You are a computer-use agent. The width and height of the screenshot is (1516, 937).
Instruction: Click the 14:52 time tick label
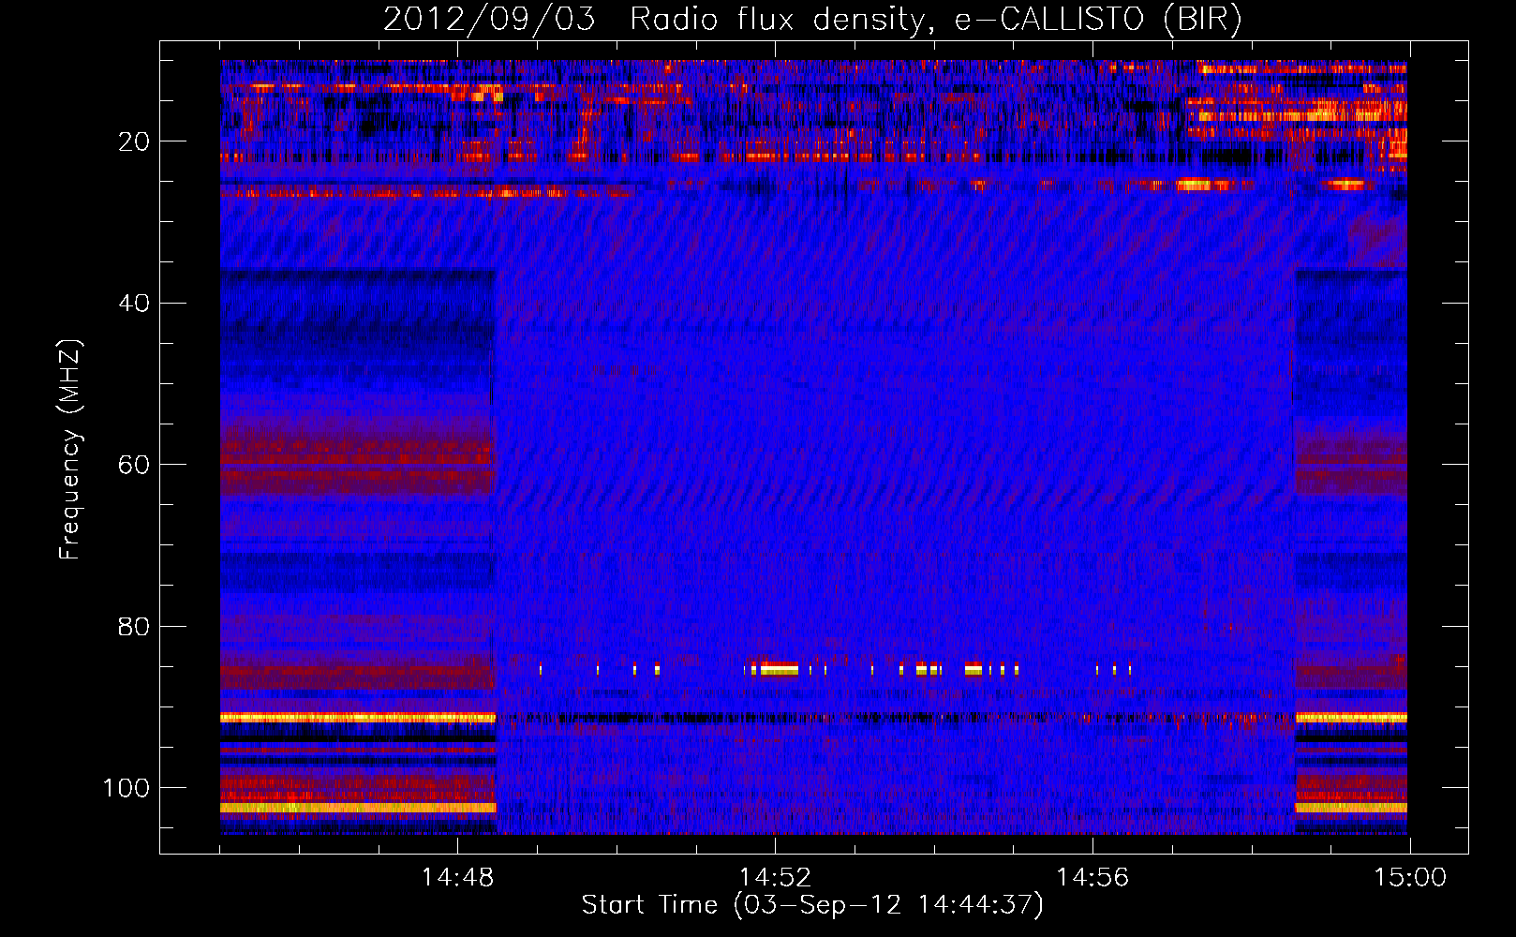775,878
